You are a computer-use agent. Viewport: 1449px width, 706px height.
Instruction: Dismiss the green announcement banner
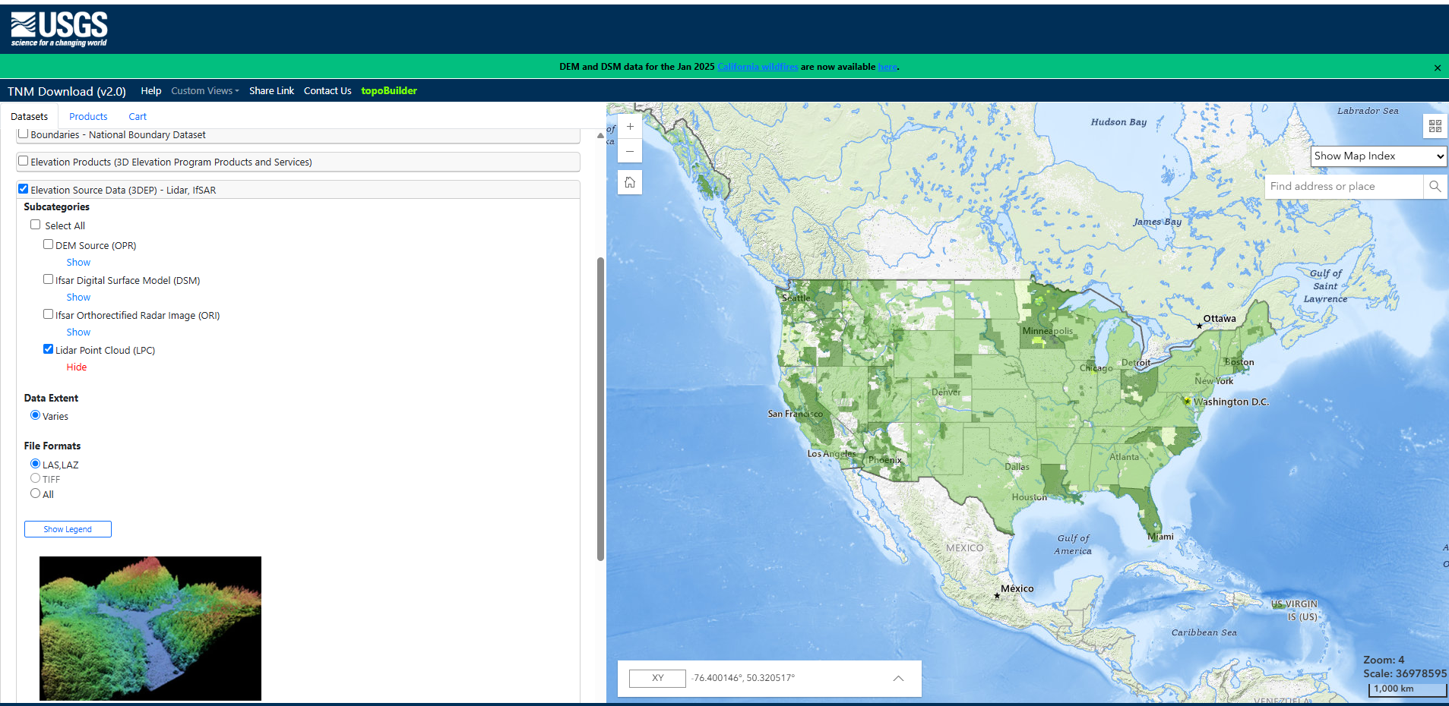(1437, 68)
